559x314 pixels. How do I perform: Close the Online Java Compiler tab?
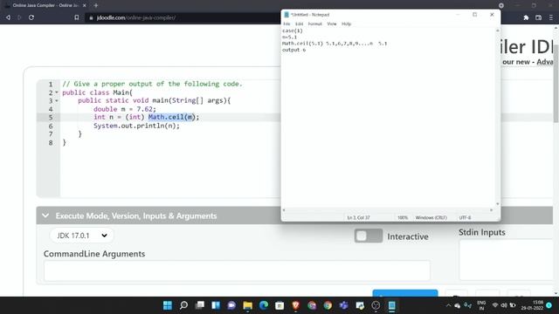tap(85, 5)
